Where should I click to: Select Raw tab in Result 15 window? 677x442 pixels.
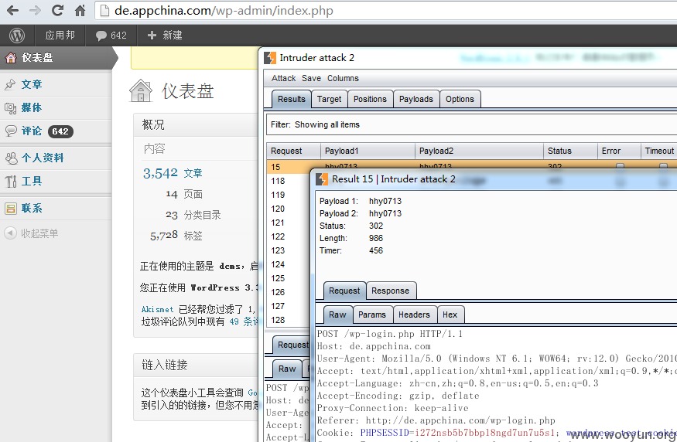pyautogui.click(x=337, y=314)
